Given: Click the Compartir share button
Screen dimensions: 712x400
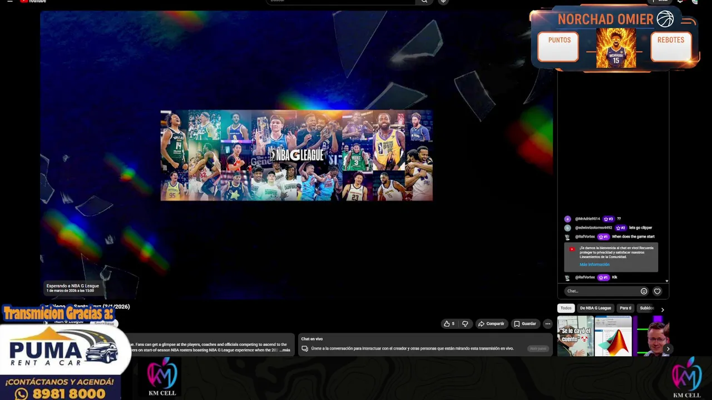Looking at the screenshot, I should [x=491, y=323].
